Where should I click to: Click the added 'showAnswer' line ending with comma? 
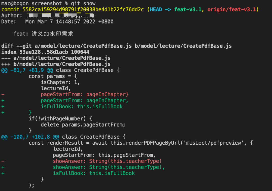point(109,167)
